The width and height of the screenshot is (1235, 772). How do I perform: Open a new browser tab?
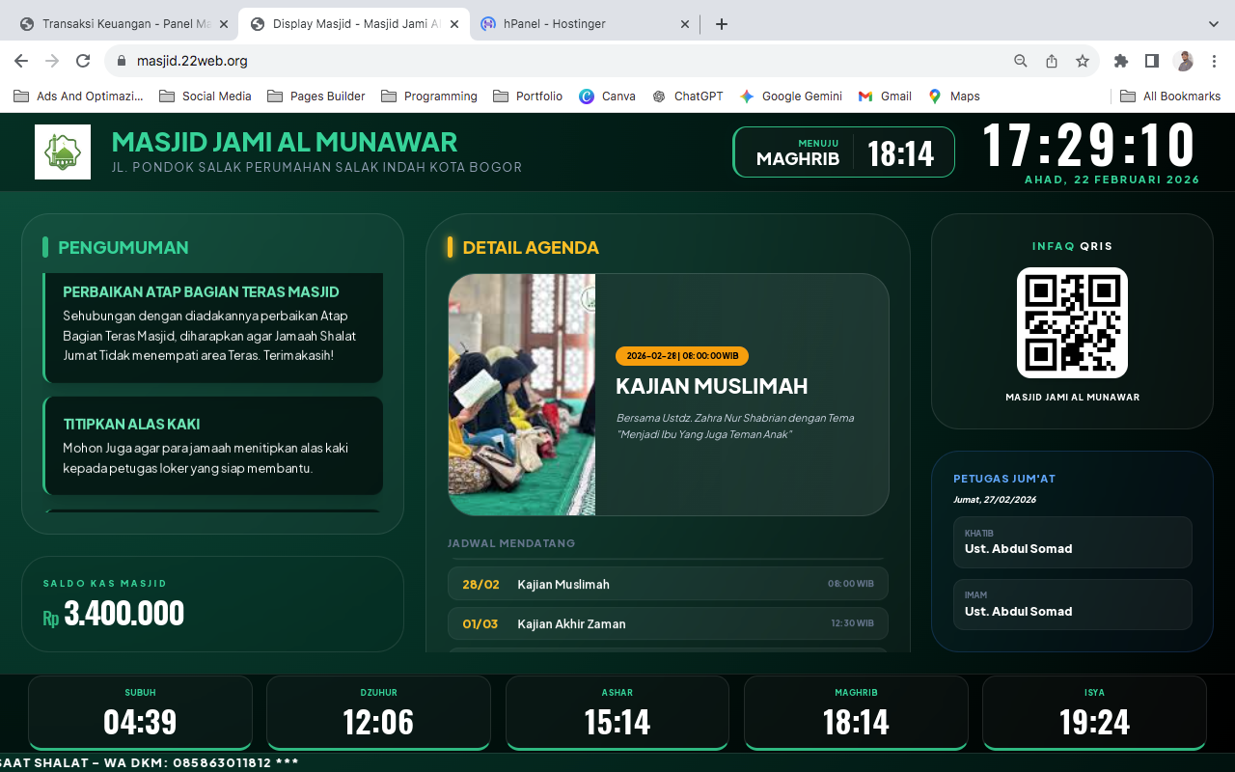[722, 24]
